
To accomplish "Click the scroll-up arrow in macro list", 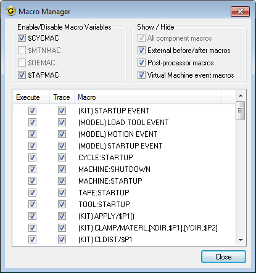I will click(x=241, y=96).
